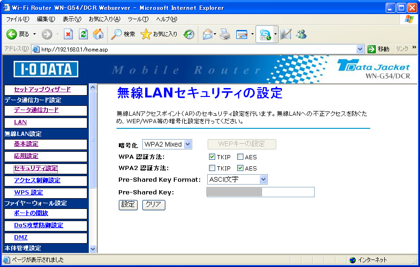Enable AES for WPA authentication
The image size is (420, 267).
[240, 157]
